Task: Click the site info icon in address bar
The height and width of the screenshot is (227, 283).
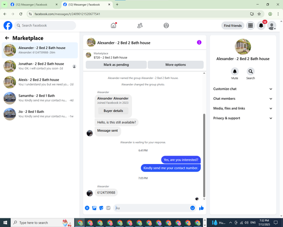Action: [x=30, y=14]
